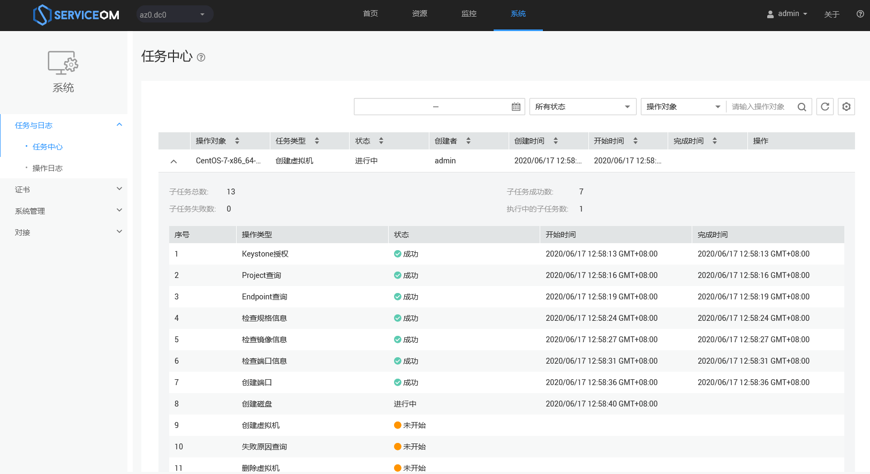Open the calendar date picker icon

[x=516, y=107]
